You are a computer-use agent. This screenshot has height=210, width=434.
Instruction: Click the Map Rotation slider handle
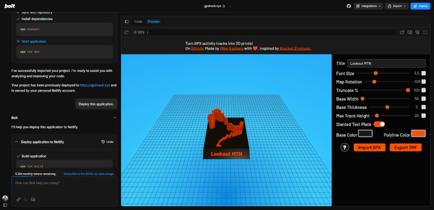tap(374, 82)
